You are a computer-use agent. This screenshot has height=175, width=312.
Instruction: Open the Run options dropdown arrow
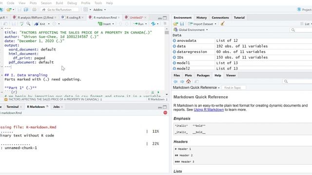click(146, 24)
